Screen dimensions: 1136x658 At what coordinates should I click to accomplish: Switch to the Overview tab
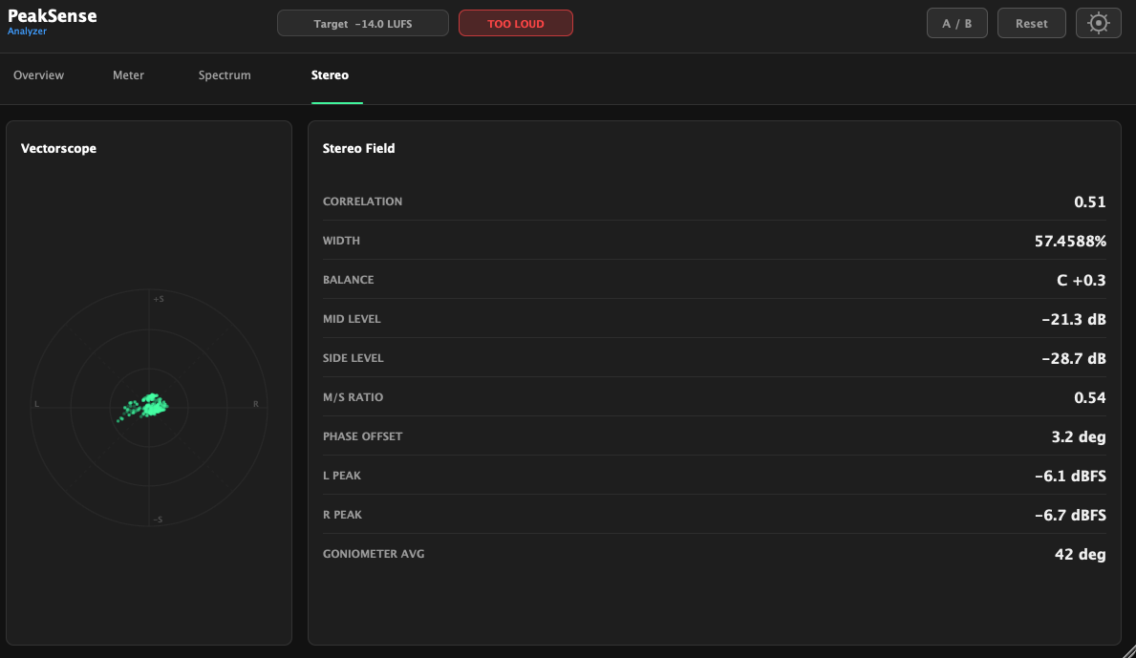38,75
